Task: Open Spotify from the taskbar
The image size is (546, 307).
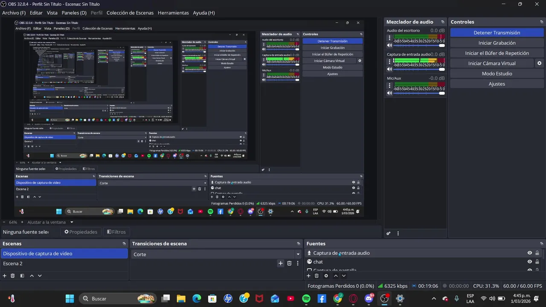Action: coord(306,298)
